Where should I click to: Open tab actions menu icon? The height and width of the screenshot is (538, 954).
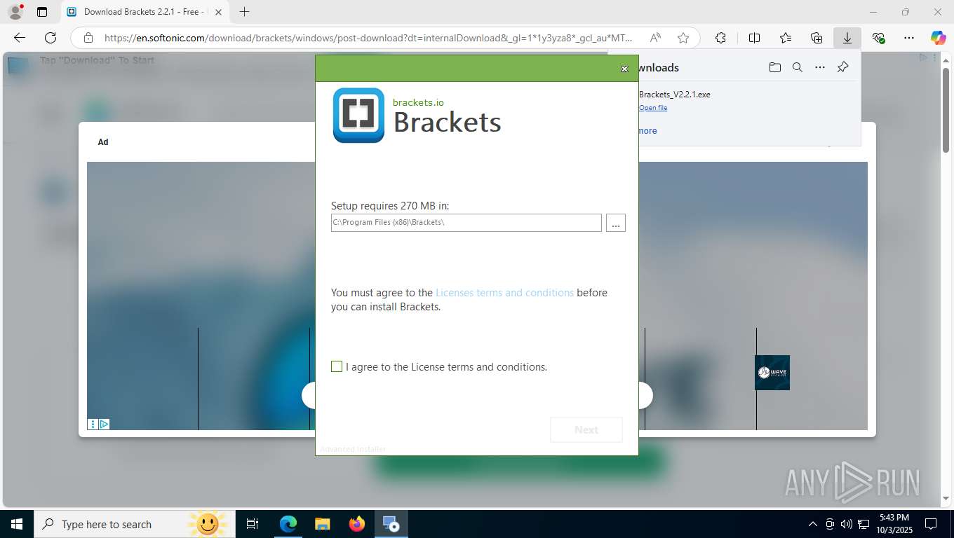click(x=42, y=12)
